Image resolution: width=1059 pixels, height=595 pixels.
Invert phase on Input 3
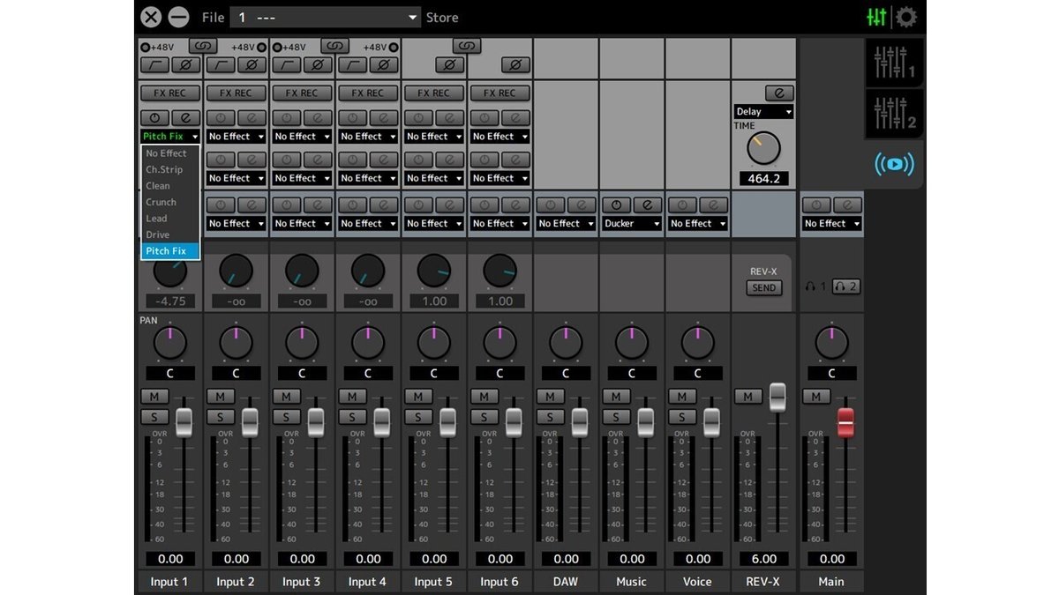click(319, 65)
